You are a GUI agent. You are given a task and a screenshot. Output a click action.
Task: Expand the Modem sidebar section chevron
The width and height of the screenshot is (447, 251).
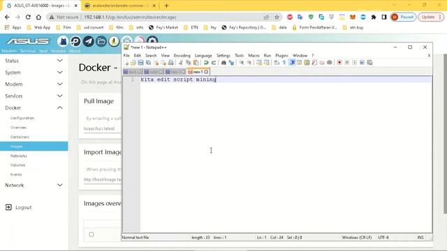pos(59,84)
